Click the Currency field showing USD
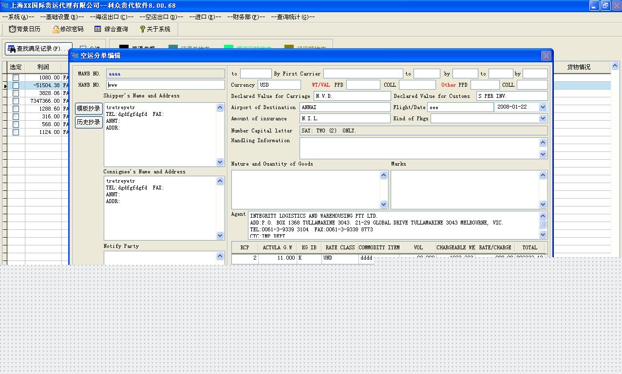 pos(279,85)
